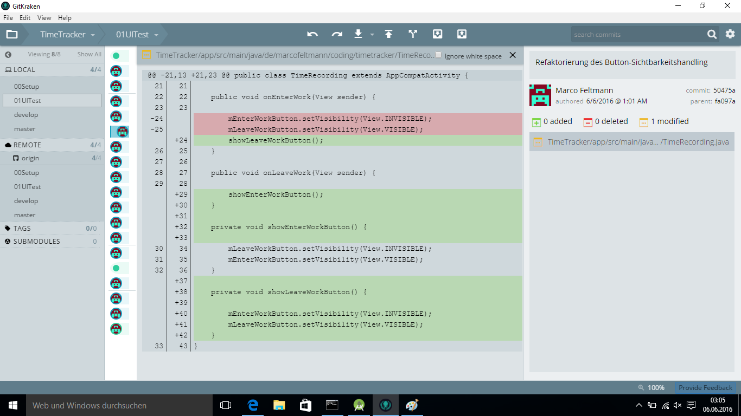Open the View menu
741x416 pixels.
pos(44,18)
